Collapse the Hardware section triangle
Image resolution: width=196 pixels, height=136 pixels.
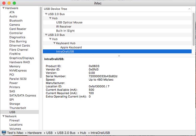[3, 8]
